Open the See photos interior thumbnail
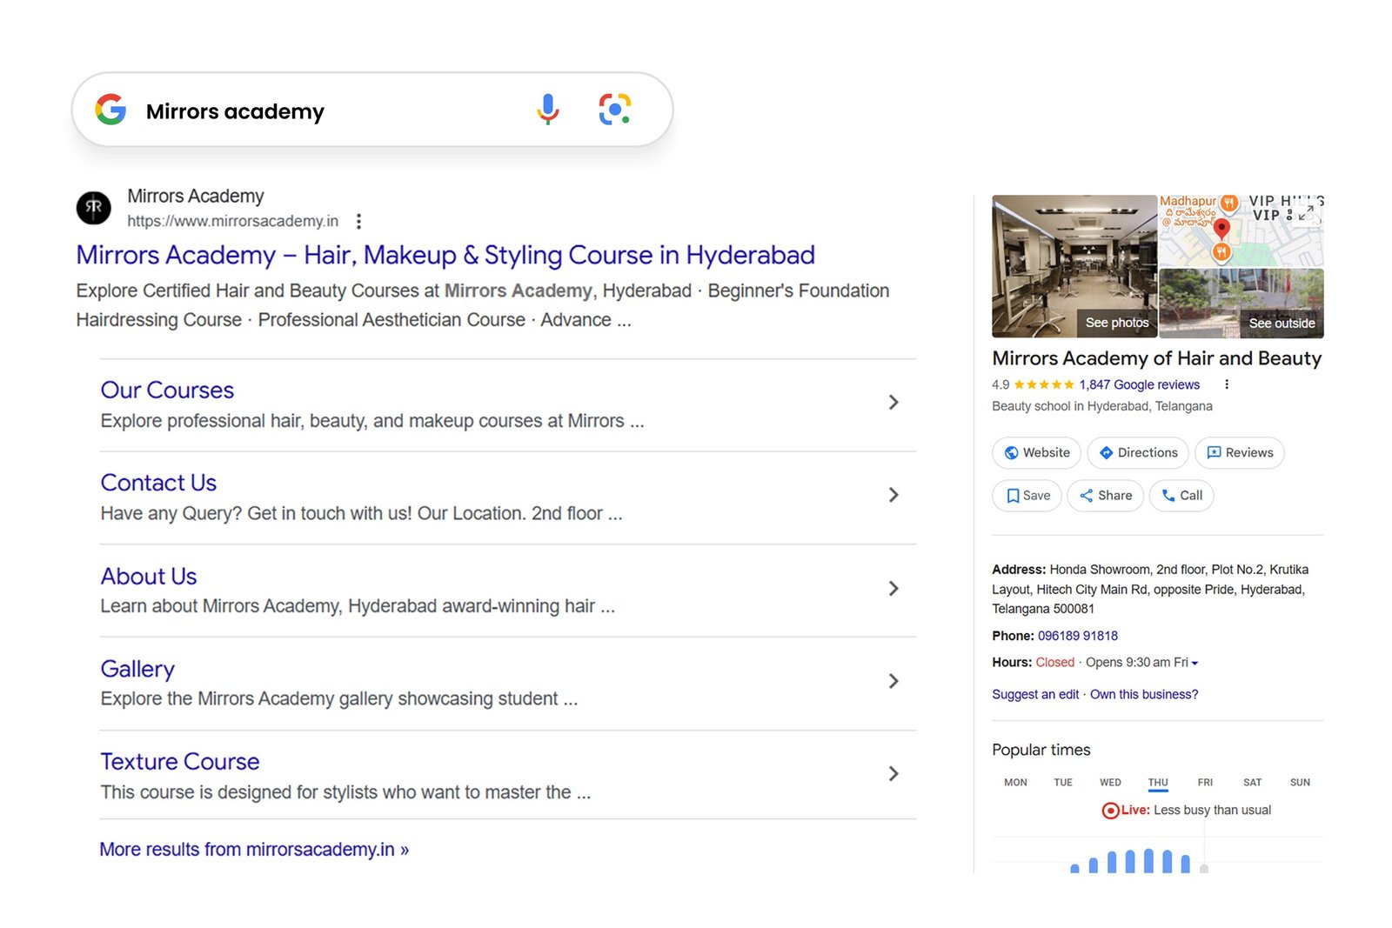Screen dimensions: 1392x928 click(1074, 266)
